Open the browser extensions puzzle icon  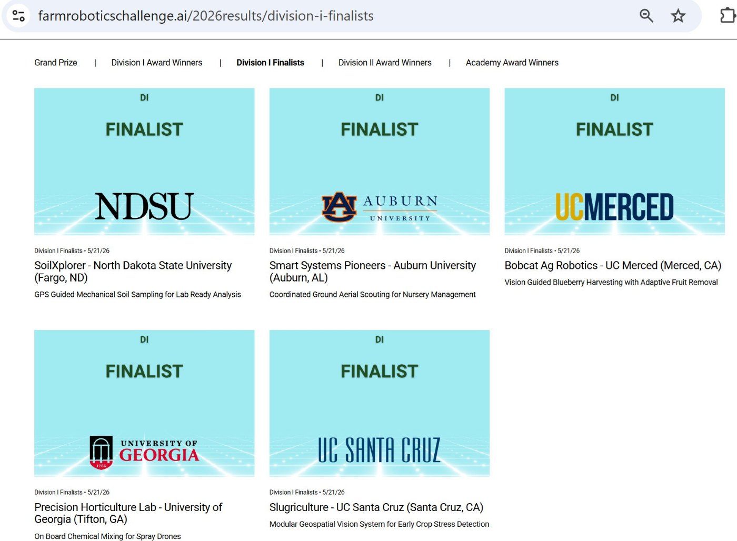[x=728, y=15]
